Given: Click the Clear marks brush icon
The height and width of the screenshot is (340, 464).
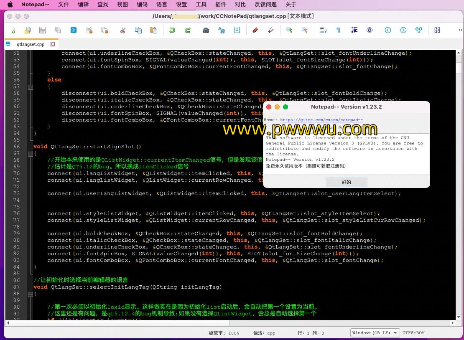Looking at the screenshot, I should (x=270, y=30).
